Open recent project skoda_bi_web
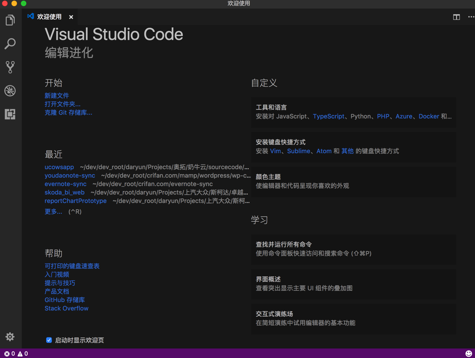The width and height of the screenshot is (475, 358). [64, 193]
